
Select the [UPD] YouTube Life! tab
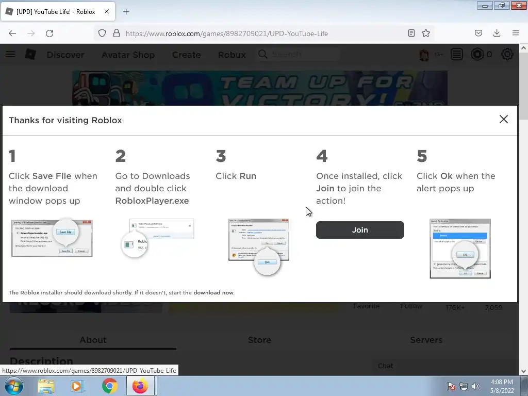point(58,11)
